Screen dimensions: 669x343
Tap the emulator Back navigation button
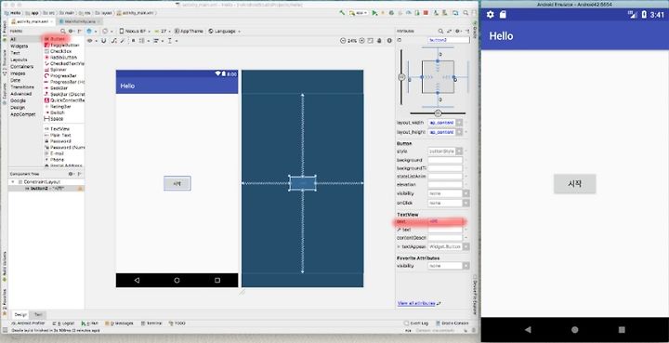click(528, 329)
